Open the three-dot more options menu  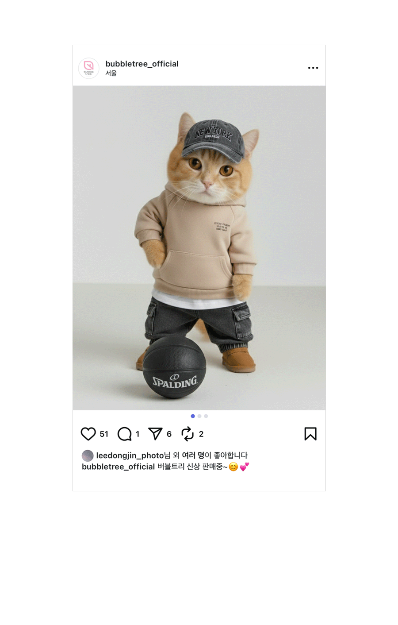tap(313, 68)
